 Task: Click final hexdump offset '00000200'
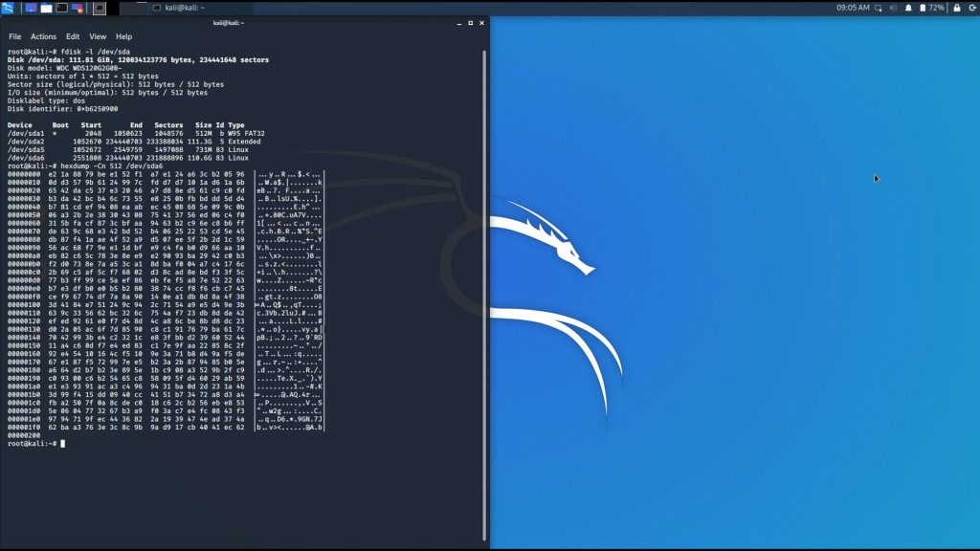coord(24,435)
